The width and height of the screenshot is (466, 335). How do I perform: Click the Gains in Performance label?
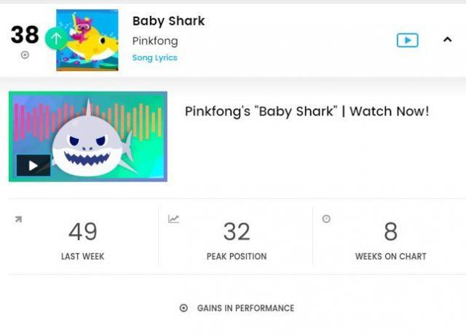pos(245,308)
